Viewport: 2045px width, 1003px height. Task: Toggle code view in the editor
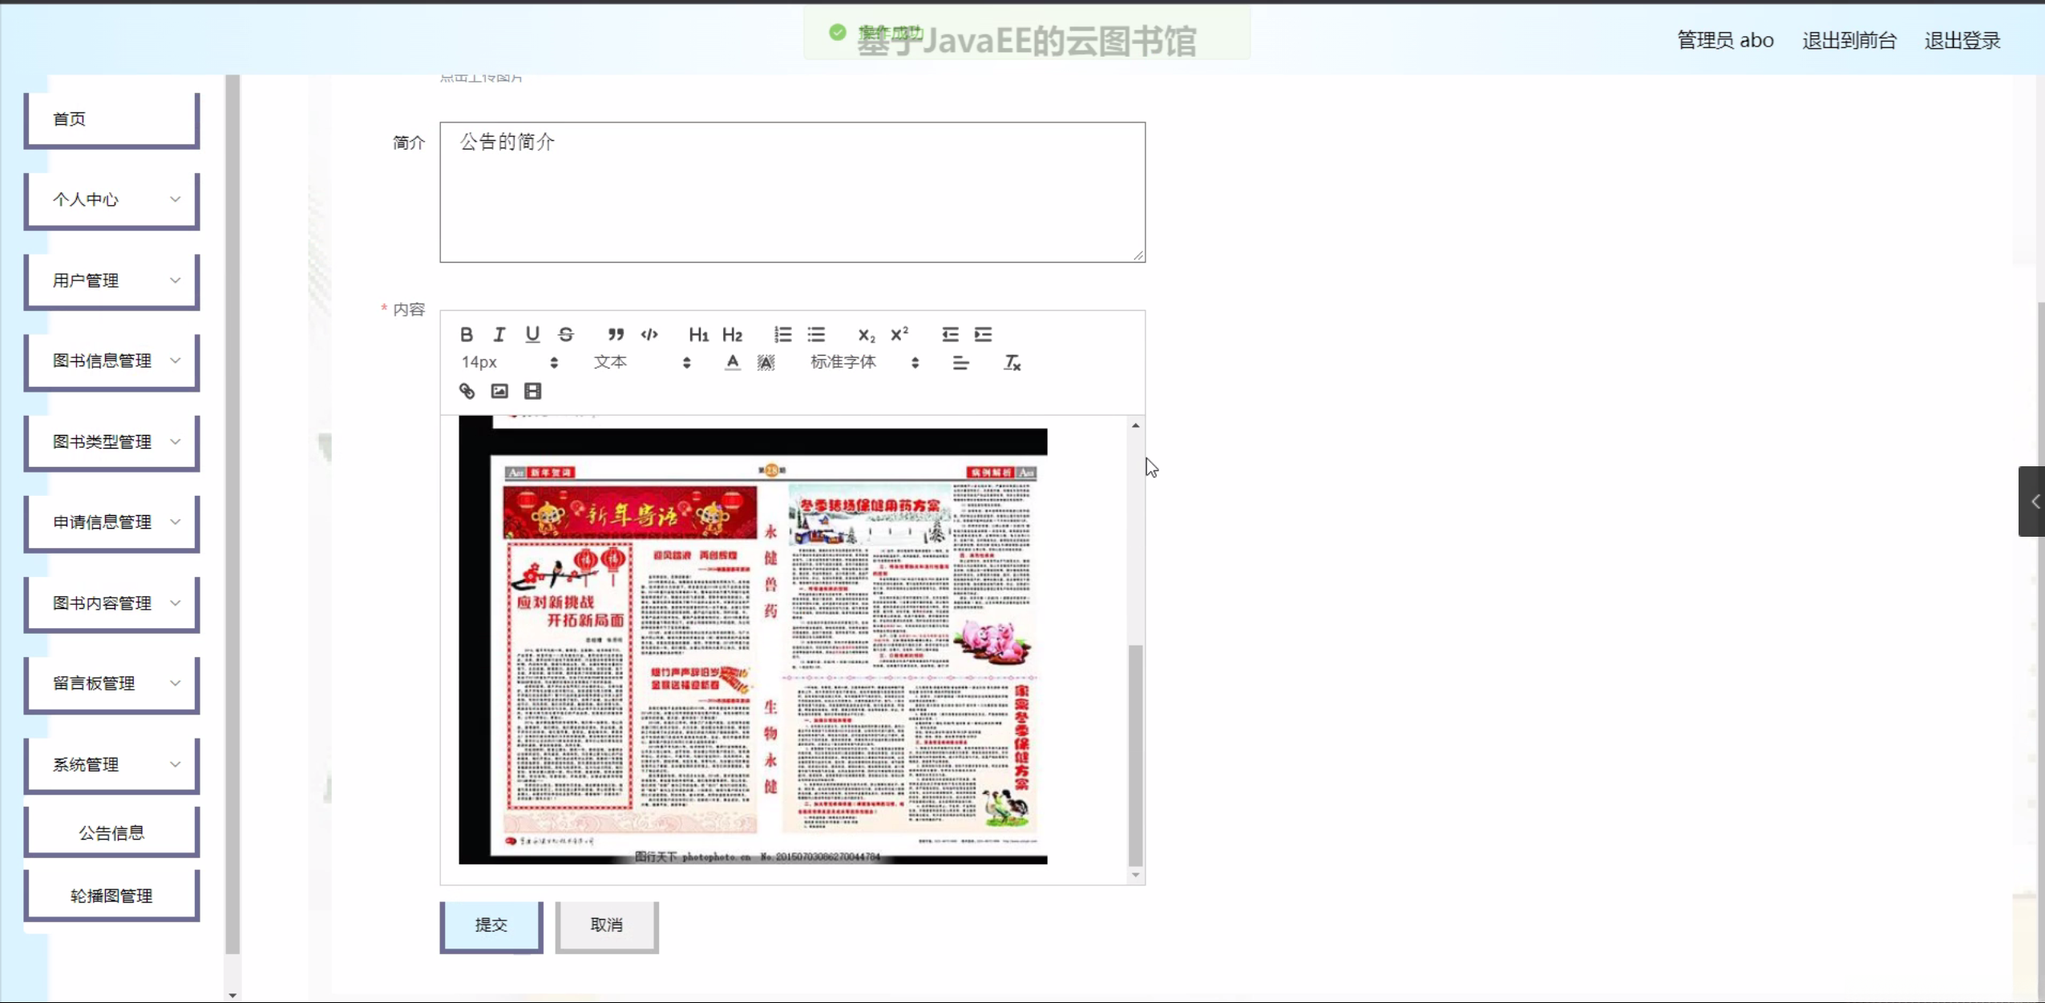(x=649, y=334)
